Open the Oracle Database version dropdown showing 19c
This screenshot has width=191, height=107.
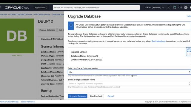[x=129, y=72]
